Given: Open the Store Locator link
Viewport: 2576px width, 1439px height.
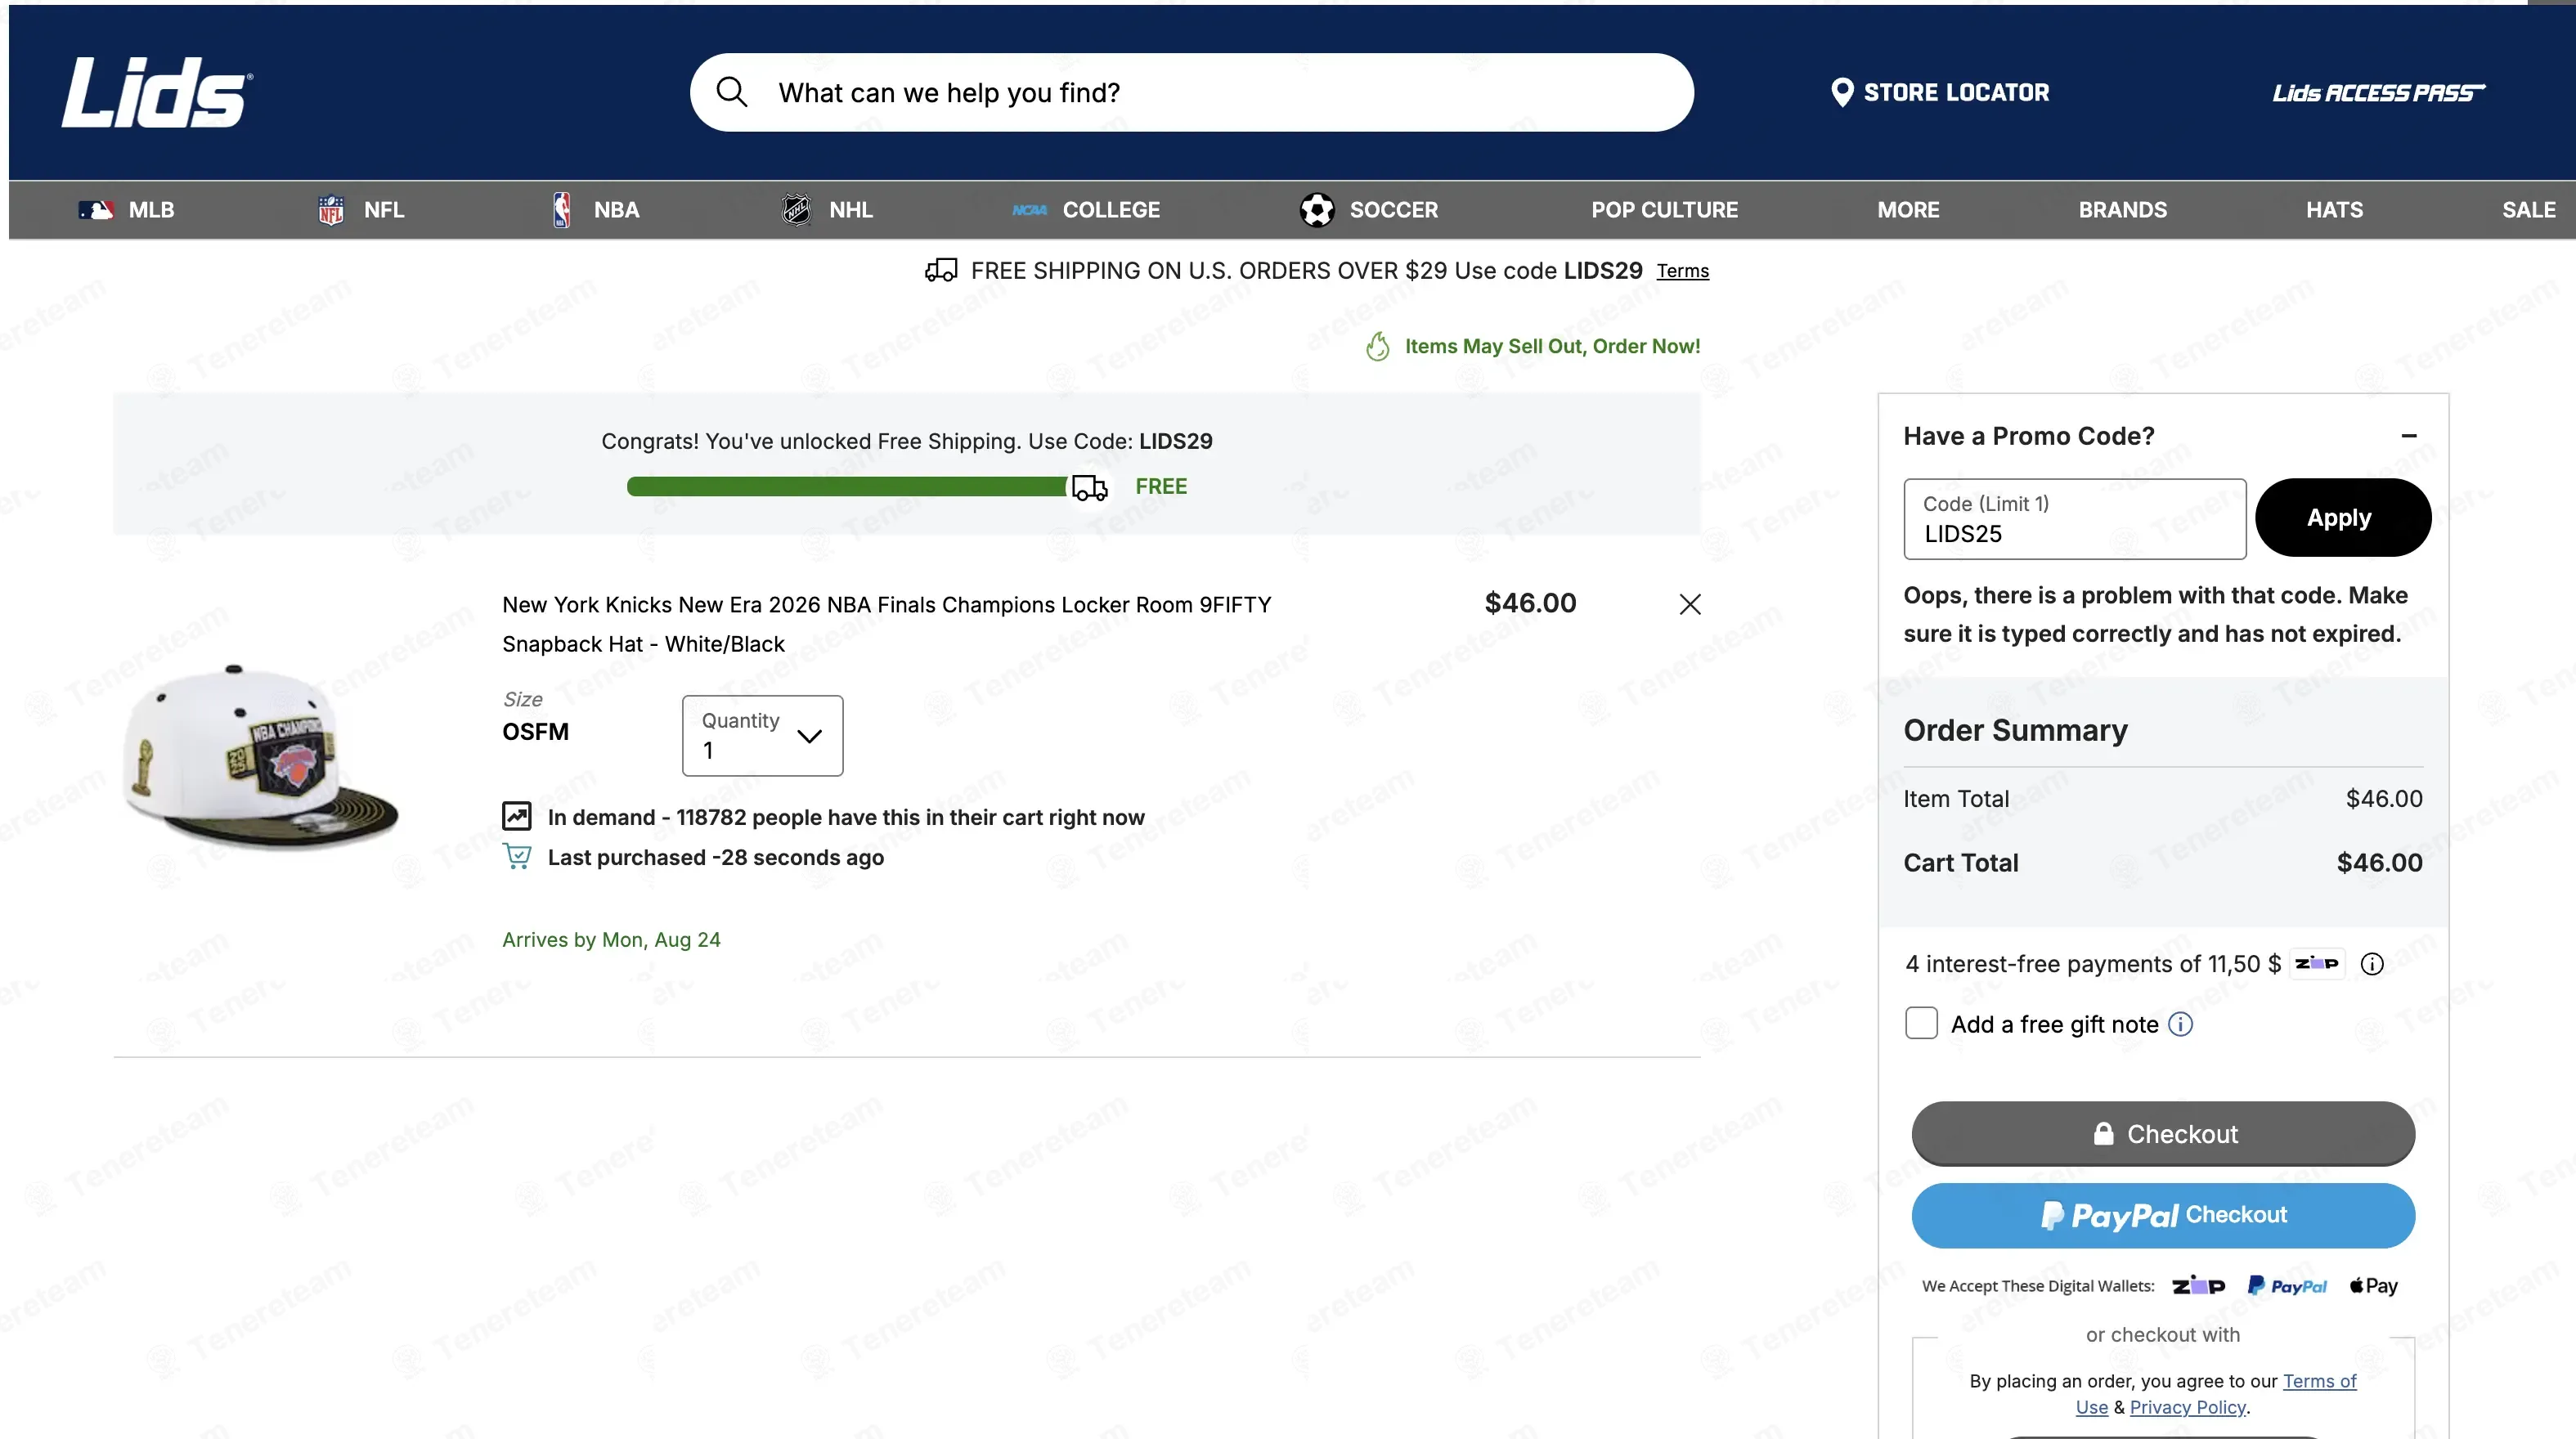Looking at the screenshot, I should click(1939, 92).
